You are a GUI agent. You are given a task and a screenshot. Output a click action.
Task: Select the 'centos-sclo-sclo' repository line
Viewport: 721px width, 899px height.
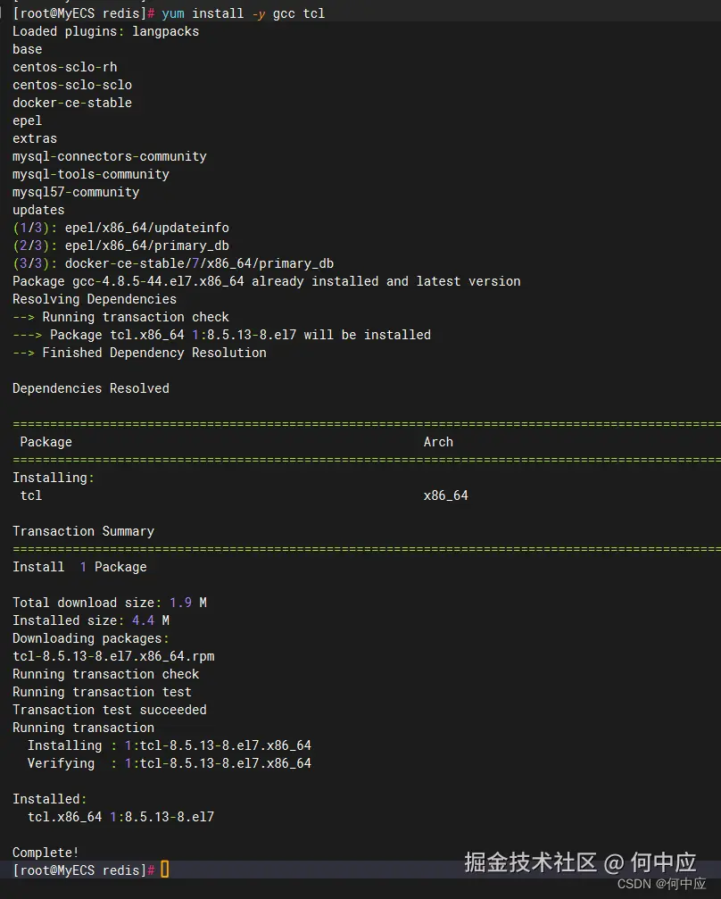point(72,85)
